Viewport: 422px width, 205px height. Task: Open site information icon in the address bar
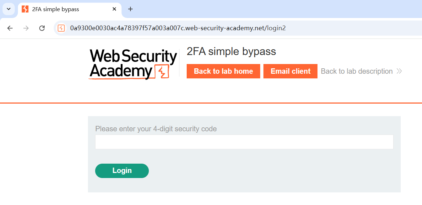(x=61, y=28)
